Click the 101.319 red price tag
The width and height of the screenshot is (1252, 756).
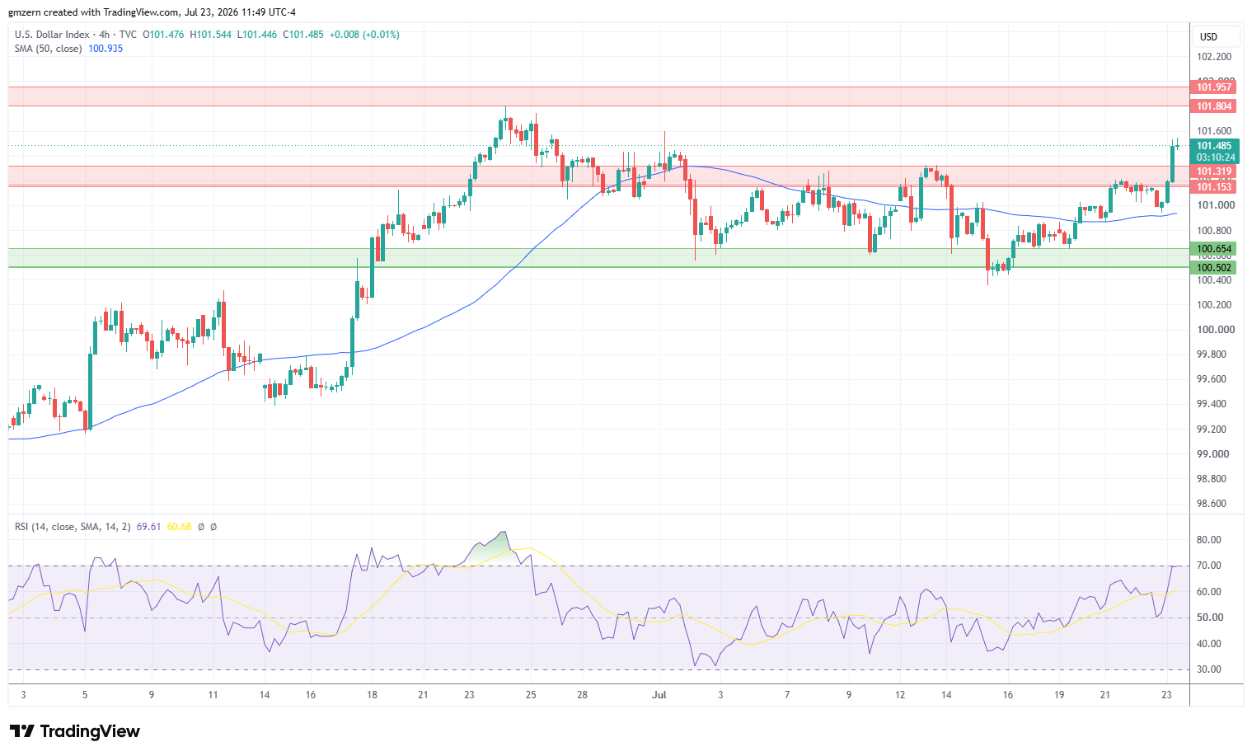(x=1214, y=172)
